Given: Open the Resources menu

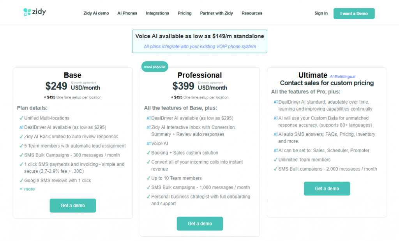Looking at the screenshot, I should tap(252, 13).
